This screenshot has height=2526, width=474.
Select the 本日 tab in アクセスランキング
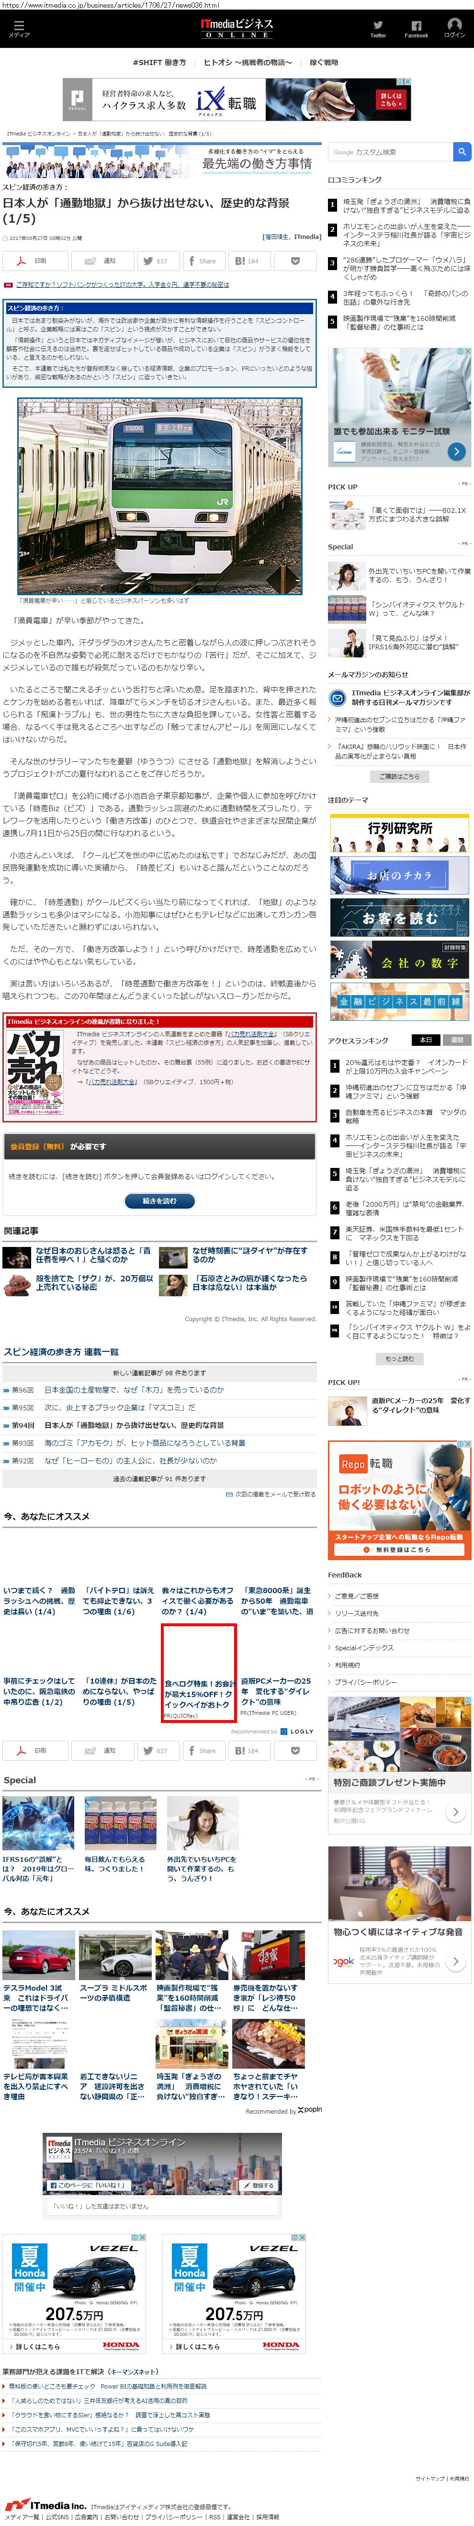[x=425, y=1041]
